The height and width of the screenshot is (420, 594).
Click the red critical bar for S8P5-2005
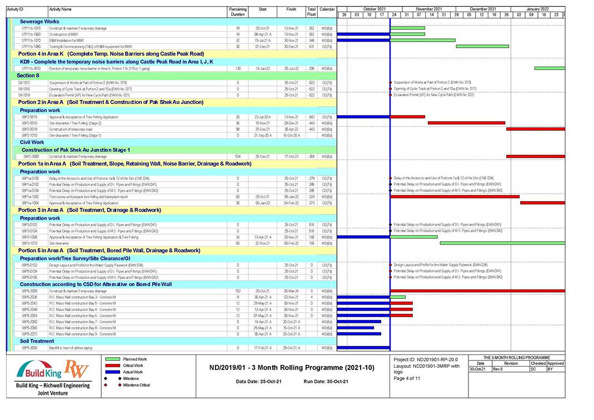(478, 291)
